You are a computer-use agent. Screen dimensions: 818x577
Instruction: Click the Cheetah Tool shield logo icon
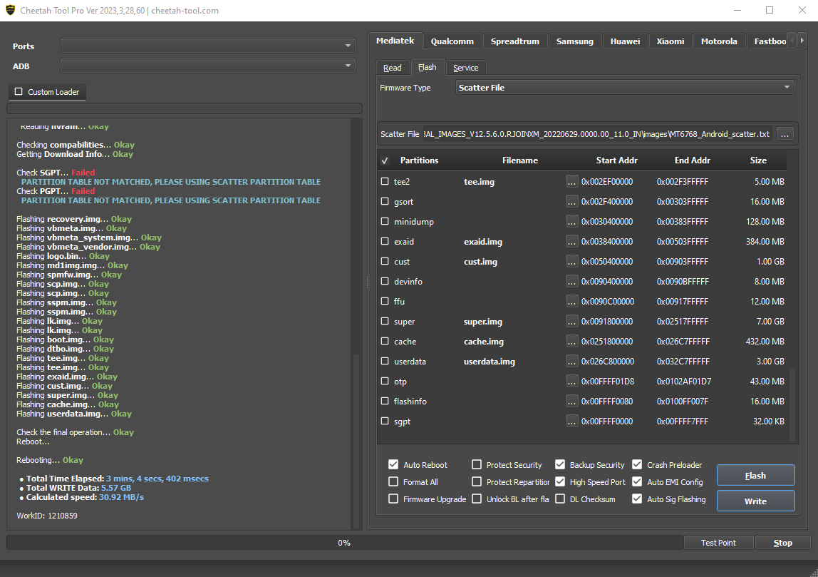point(9,11)
